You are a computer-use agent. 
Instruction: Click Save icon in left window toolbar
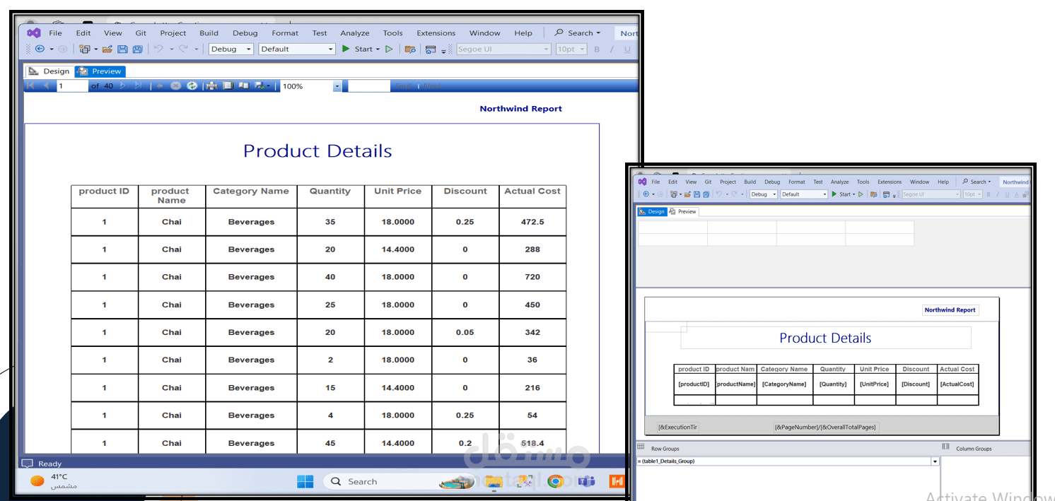tap(122, 49)
